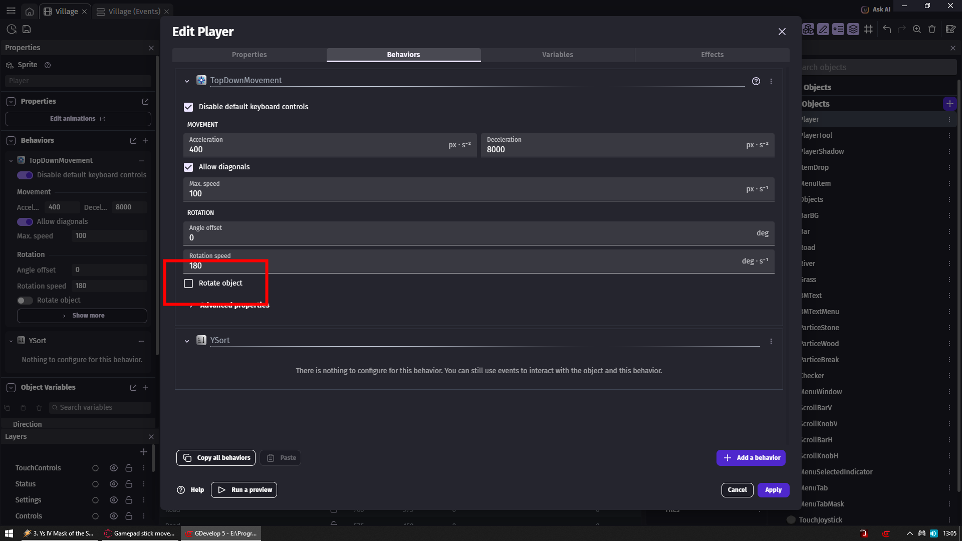
Task: Add a new object with plus icon
Action: pos(949,104)
